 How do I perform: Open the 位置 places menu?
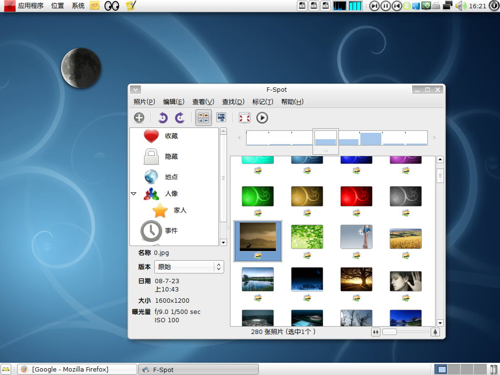tap(58, 6)
